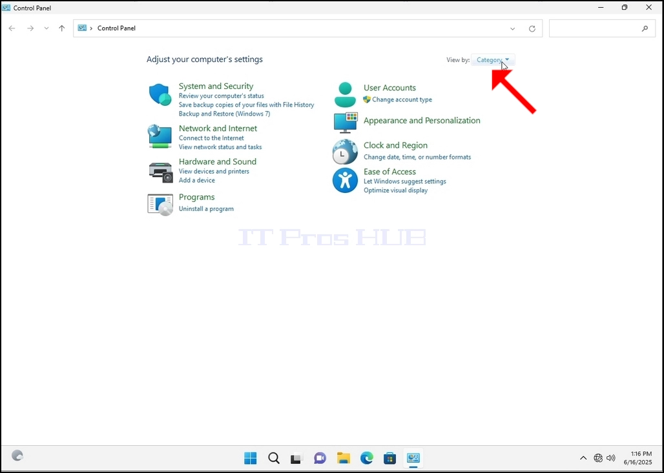This screenshot has width=664, height=473.
Task: Go forward with the Forward arrow
Action: pyautogui.click(x=30, y=28)
